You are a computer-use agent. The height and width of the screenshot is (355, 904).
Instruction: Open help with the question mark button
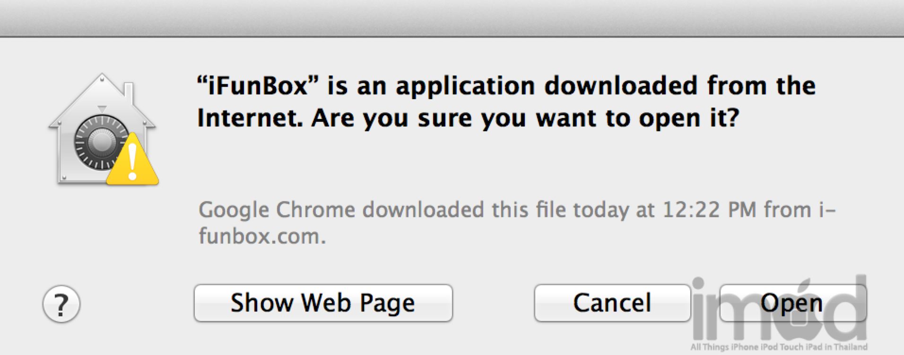pos(61,304)
